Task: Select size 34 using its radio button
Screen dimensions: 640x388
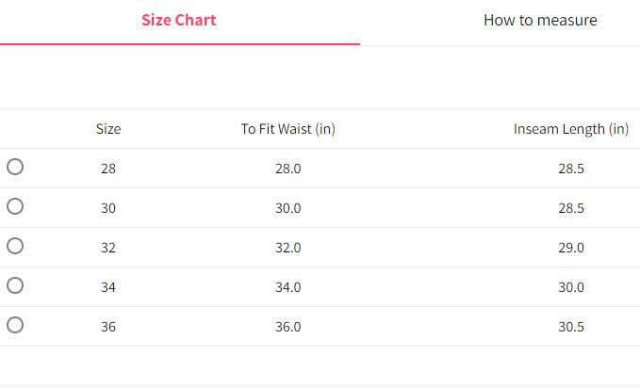Action: click(x=14, y=286)
